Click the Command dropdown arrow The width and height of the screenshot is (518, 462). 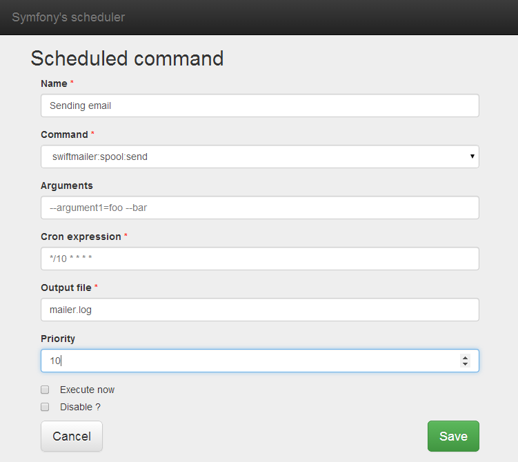[x=472, y=157]
